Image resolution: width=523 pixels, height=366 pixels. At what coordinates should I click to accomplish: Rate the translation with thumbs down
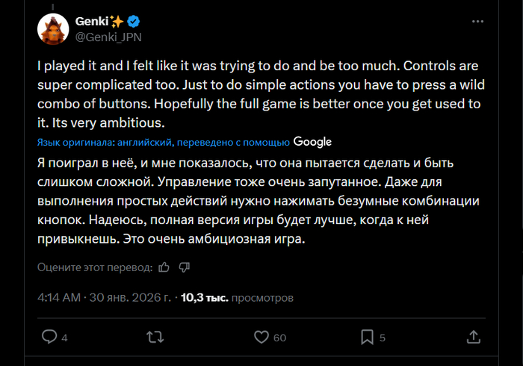[185, 267]
